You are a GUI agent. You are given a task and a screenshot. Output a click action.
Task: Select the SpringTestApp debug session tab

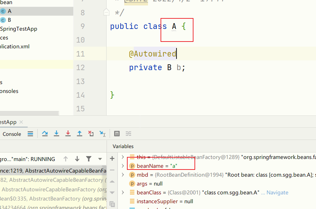[8, 122]
